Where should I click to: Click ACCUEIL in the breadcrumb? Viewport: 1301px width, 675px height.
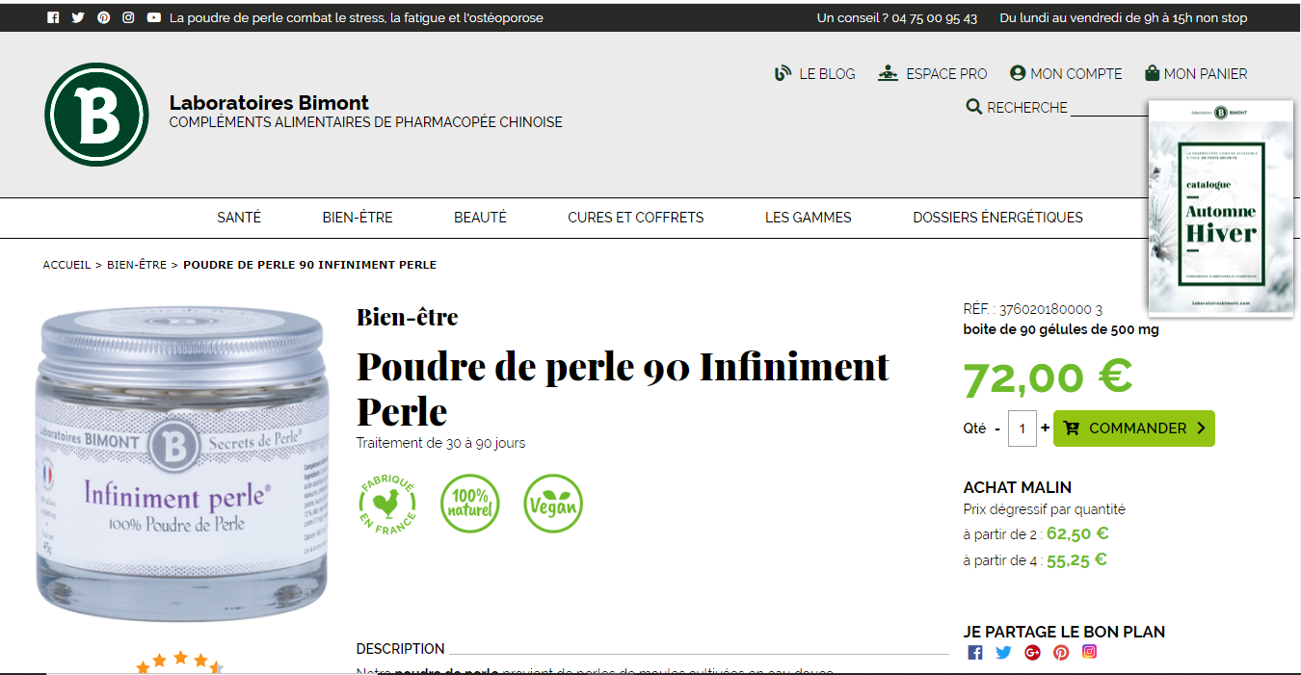click(x=66, y=265)
